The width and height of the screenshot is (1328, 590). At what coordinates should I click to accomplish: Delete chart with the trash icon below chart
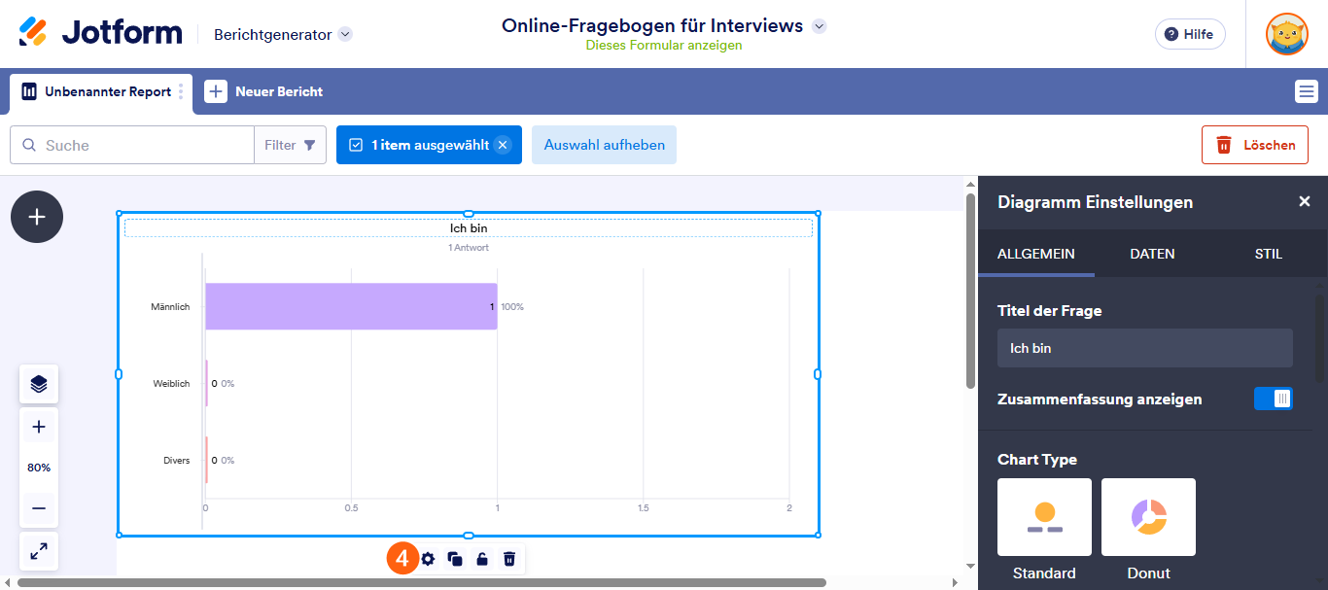[509, 559]
